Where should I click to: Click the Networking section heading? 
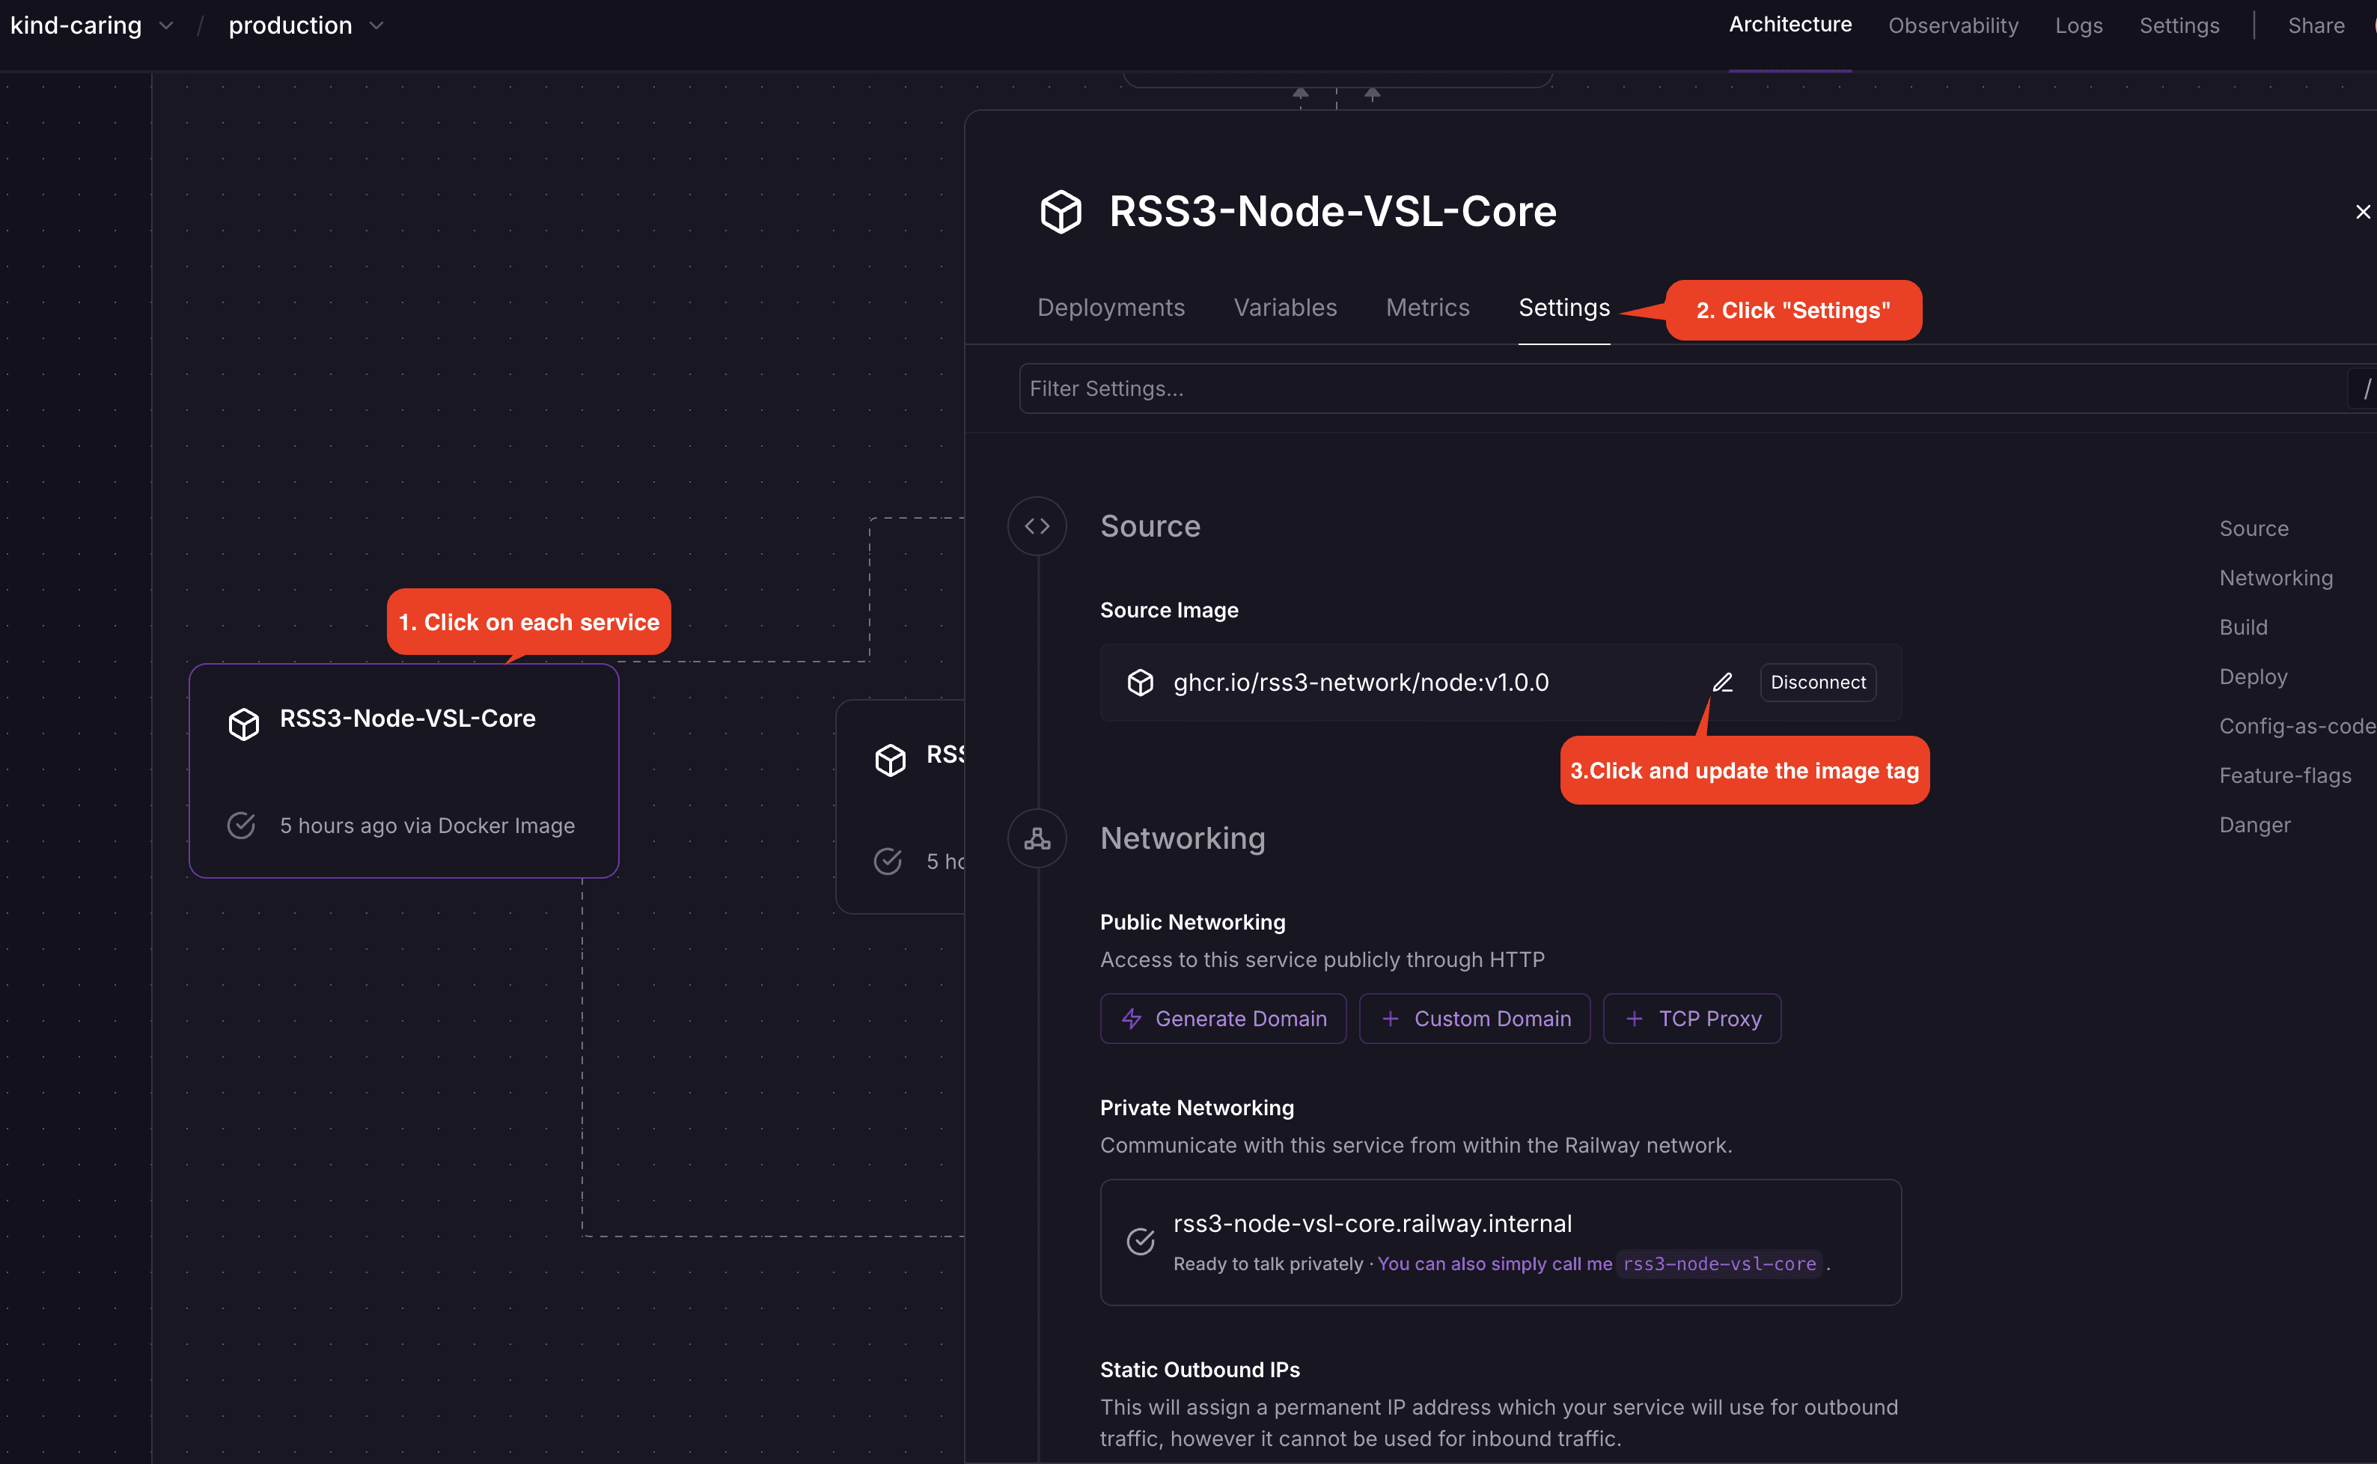(x=1183, y=838)
